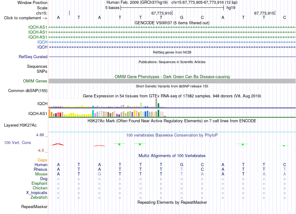
Task: Open the H3K27Ac Mark track title
Action: point(172,121)
